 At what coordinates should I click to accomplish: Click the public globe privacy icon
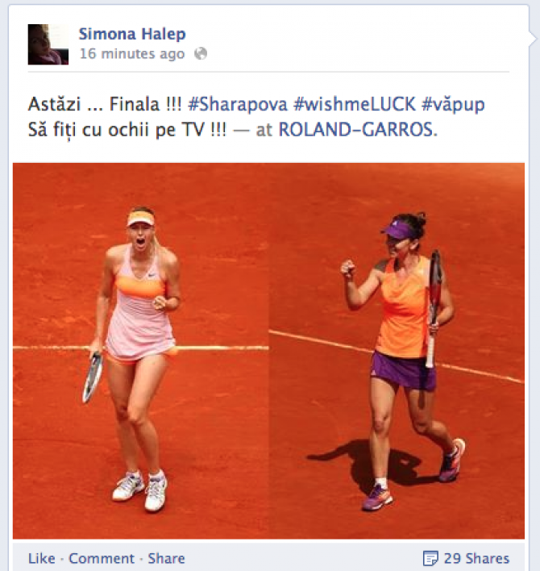click(x=201, y=54)
